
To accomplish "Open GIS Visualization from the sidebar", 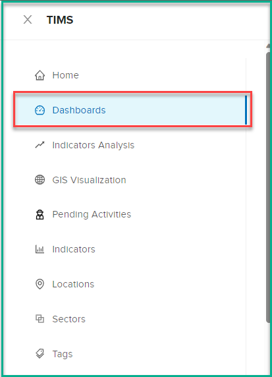I will (x=89, y=180).
